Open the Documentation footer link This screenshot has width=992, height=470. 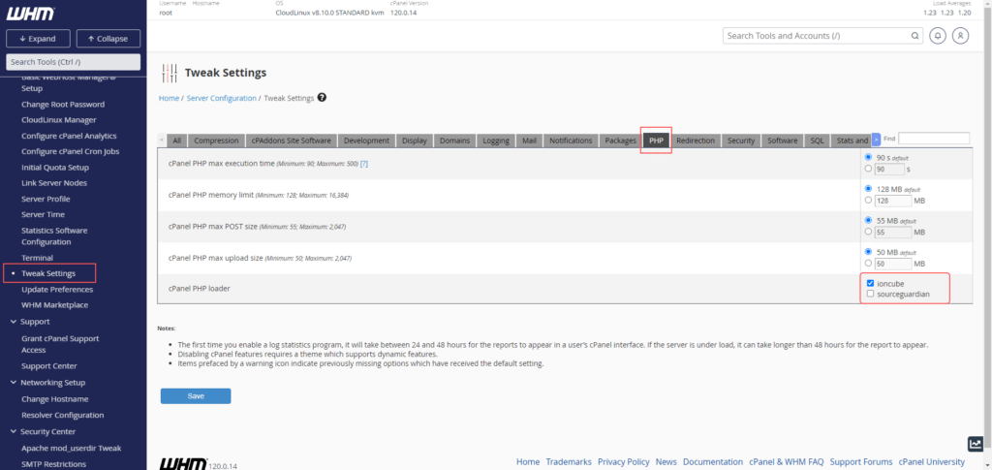click(712, 462)
